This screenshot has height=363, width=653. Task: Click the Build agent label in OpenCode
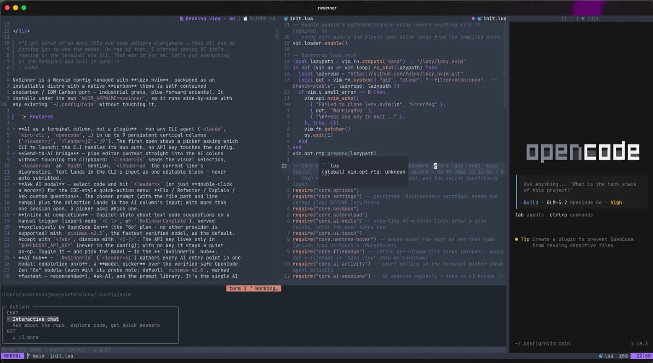tap(531, 203)
